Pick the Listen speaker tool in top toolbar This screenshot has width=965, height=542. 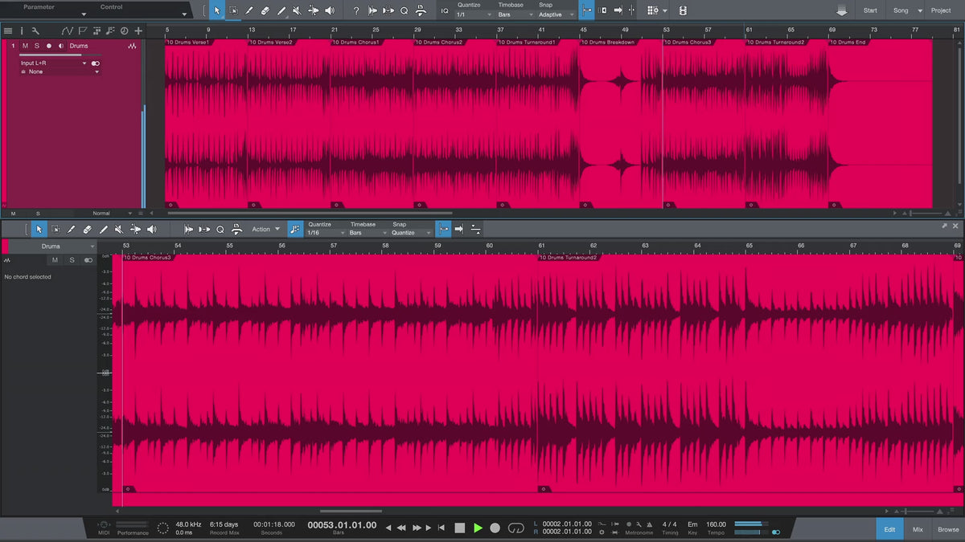pyautogui.click(x=330, y=10)
